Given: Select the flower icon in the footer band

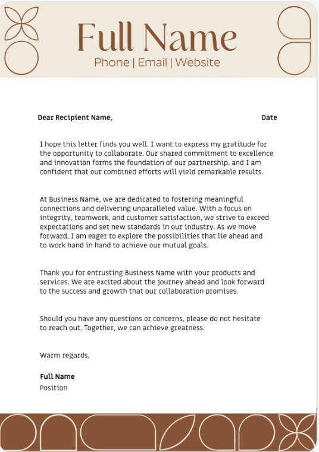Looking at the screenshot, I should (297, 432).
